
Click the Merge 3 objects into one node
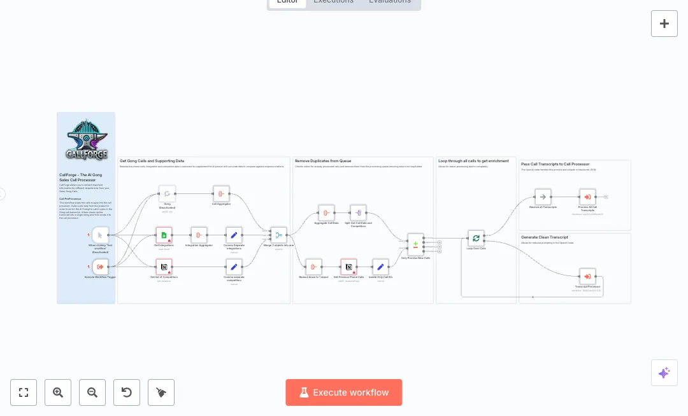[278, 235]
